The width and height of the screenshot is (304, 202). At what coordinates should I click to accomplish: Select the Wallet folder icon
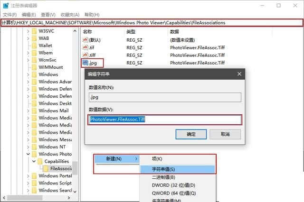click(34, 46)
